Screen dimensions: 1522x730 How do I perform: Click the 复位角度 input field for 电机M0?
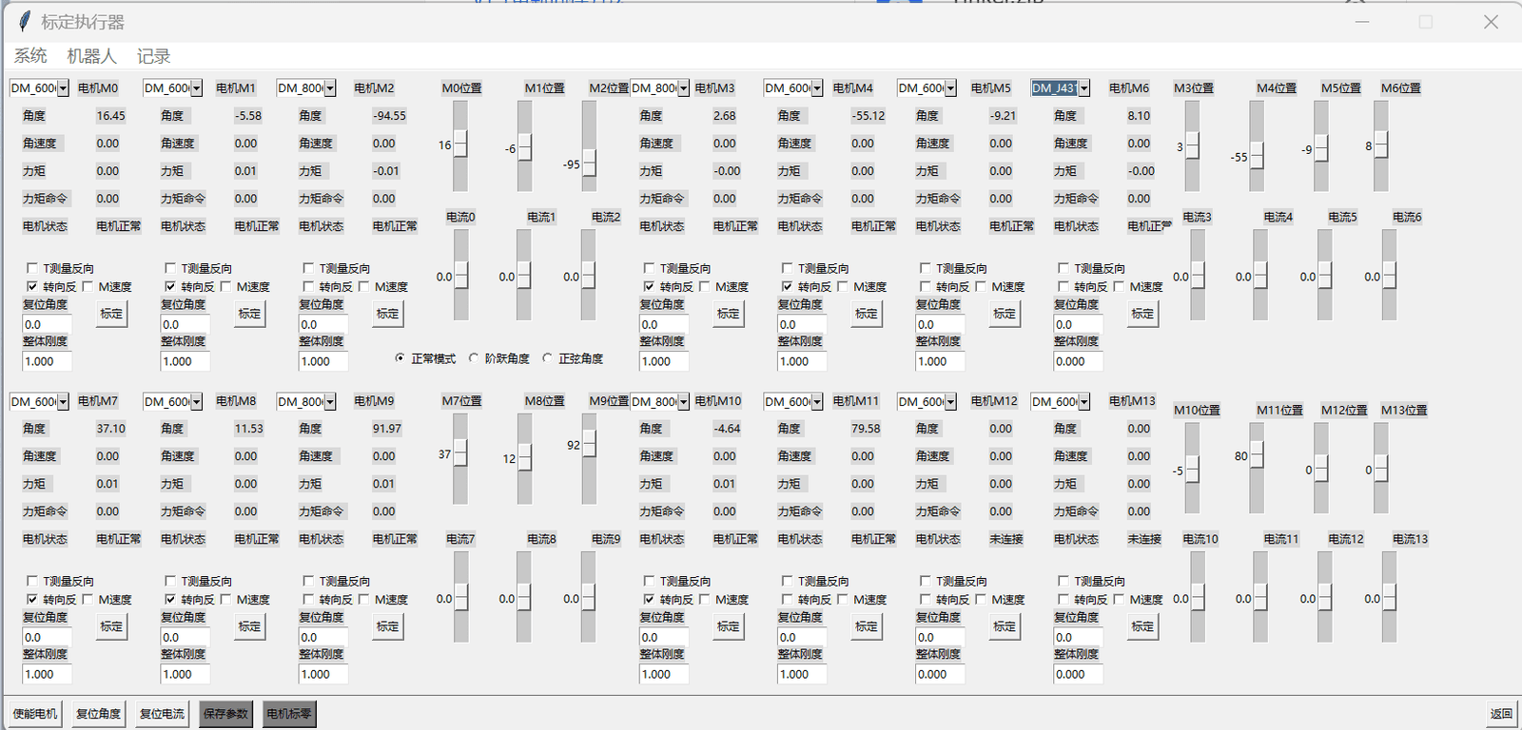(47, 324)
